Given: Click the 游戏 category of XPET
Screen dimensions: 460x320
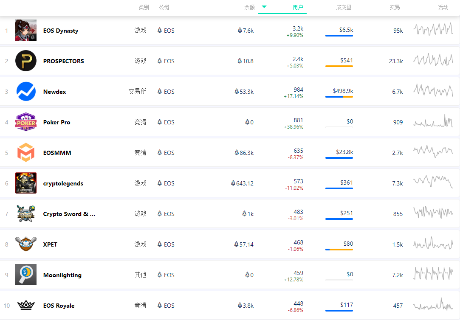Looking at the screenshot, I should coord(140,244).
